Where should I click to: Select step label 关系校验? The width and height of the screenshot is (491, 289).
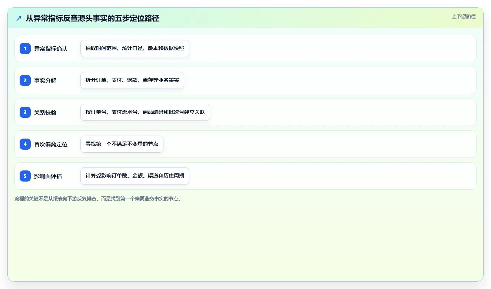pos(45,112)
